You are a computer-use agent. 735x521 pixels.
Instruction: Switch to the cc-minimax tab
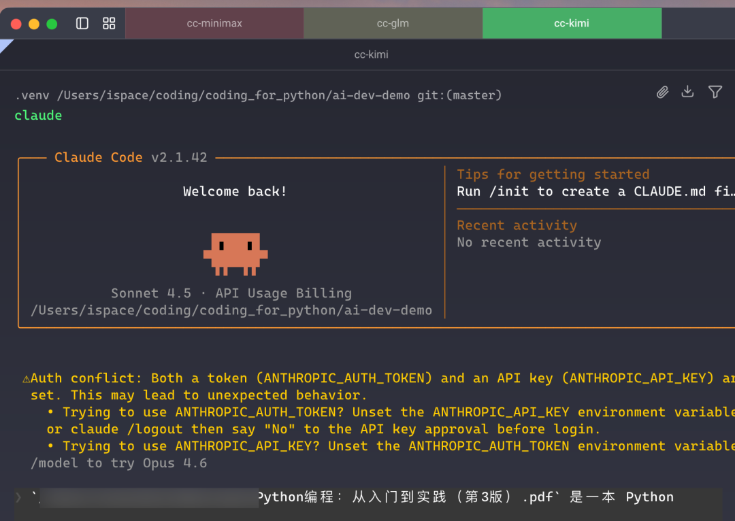(214, 22)
